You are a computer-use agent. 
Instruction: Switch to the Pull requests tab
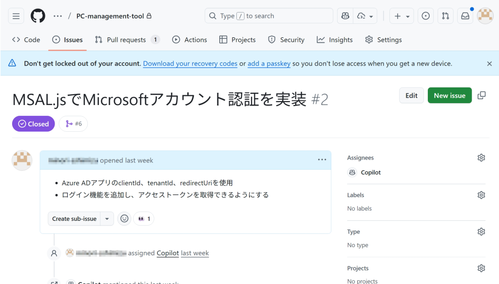(x=127, y=40)
